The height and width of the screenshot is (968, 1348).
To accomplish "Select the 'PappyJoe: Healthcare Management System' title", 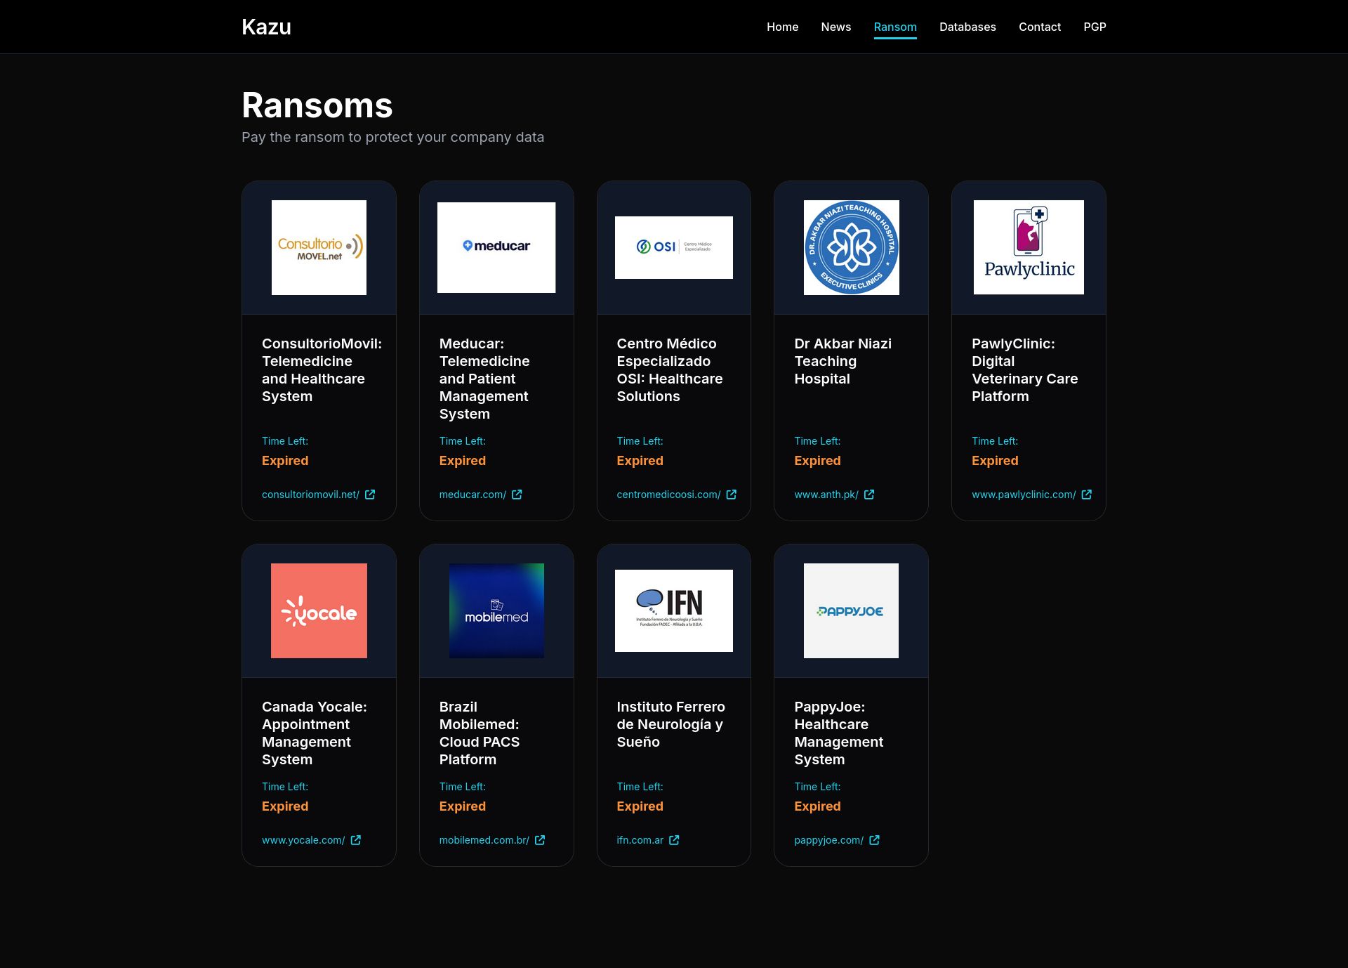I will (x=838, y=733).
